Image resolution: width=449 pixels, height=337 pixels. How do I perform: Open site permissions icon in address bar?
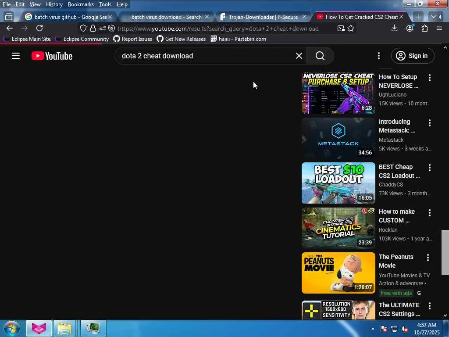click(x=102, y=28)
